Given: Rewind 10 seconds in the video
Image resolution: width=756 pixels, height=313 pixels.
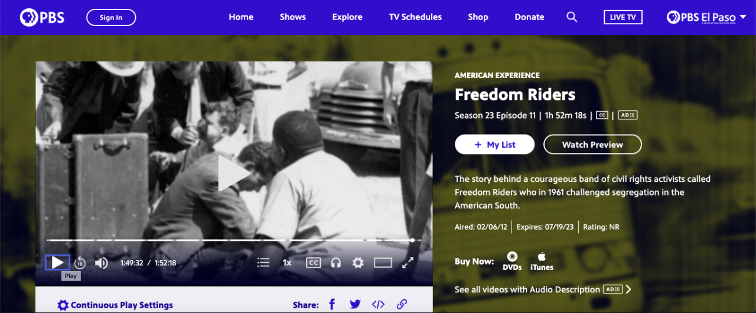Looking at the screenshot, I should [x=80, y=263].
